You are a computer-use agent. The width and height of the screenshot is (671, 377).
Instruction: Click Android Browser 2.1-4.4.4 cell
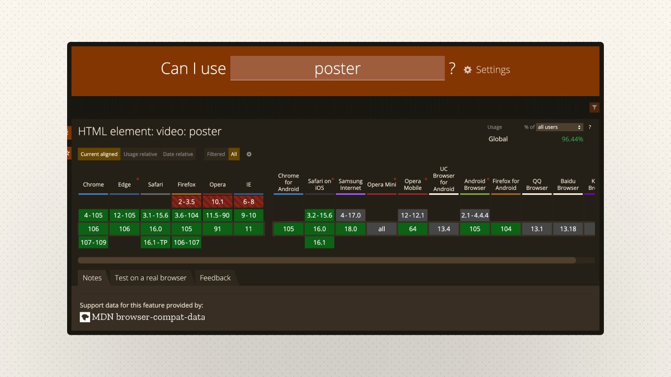click(475, 215)
